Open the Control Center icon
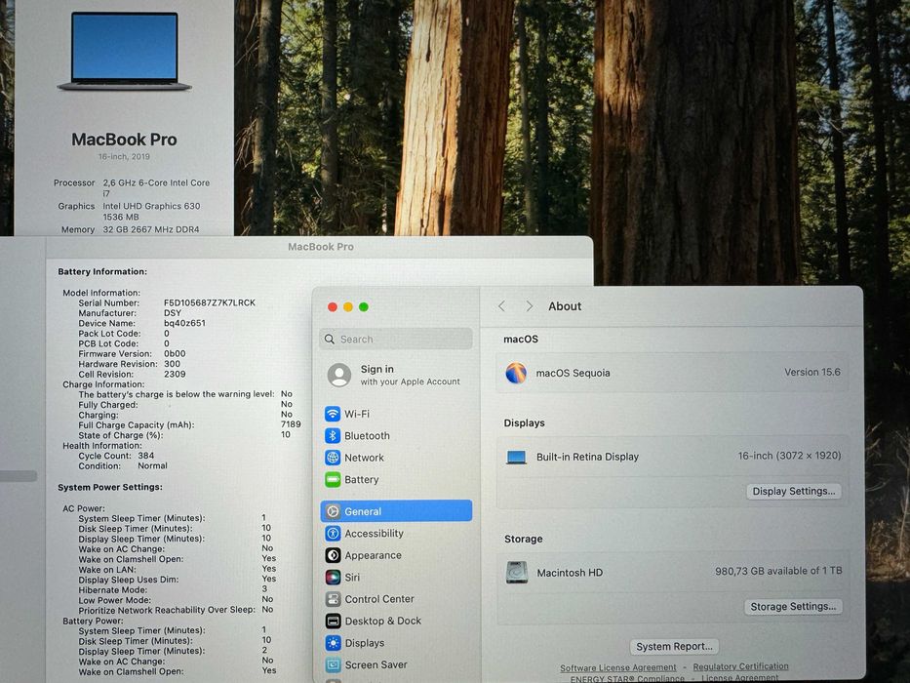The height and width of the screenshot is (683, 910). click(333, 599)
